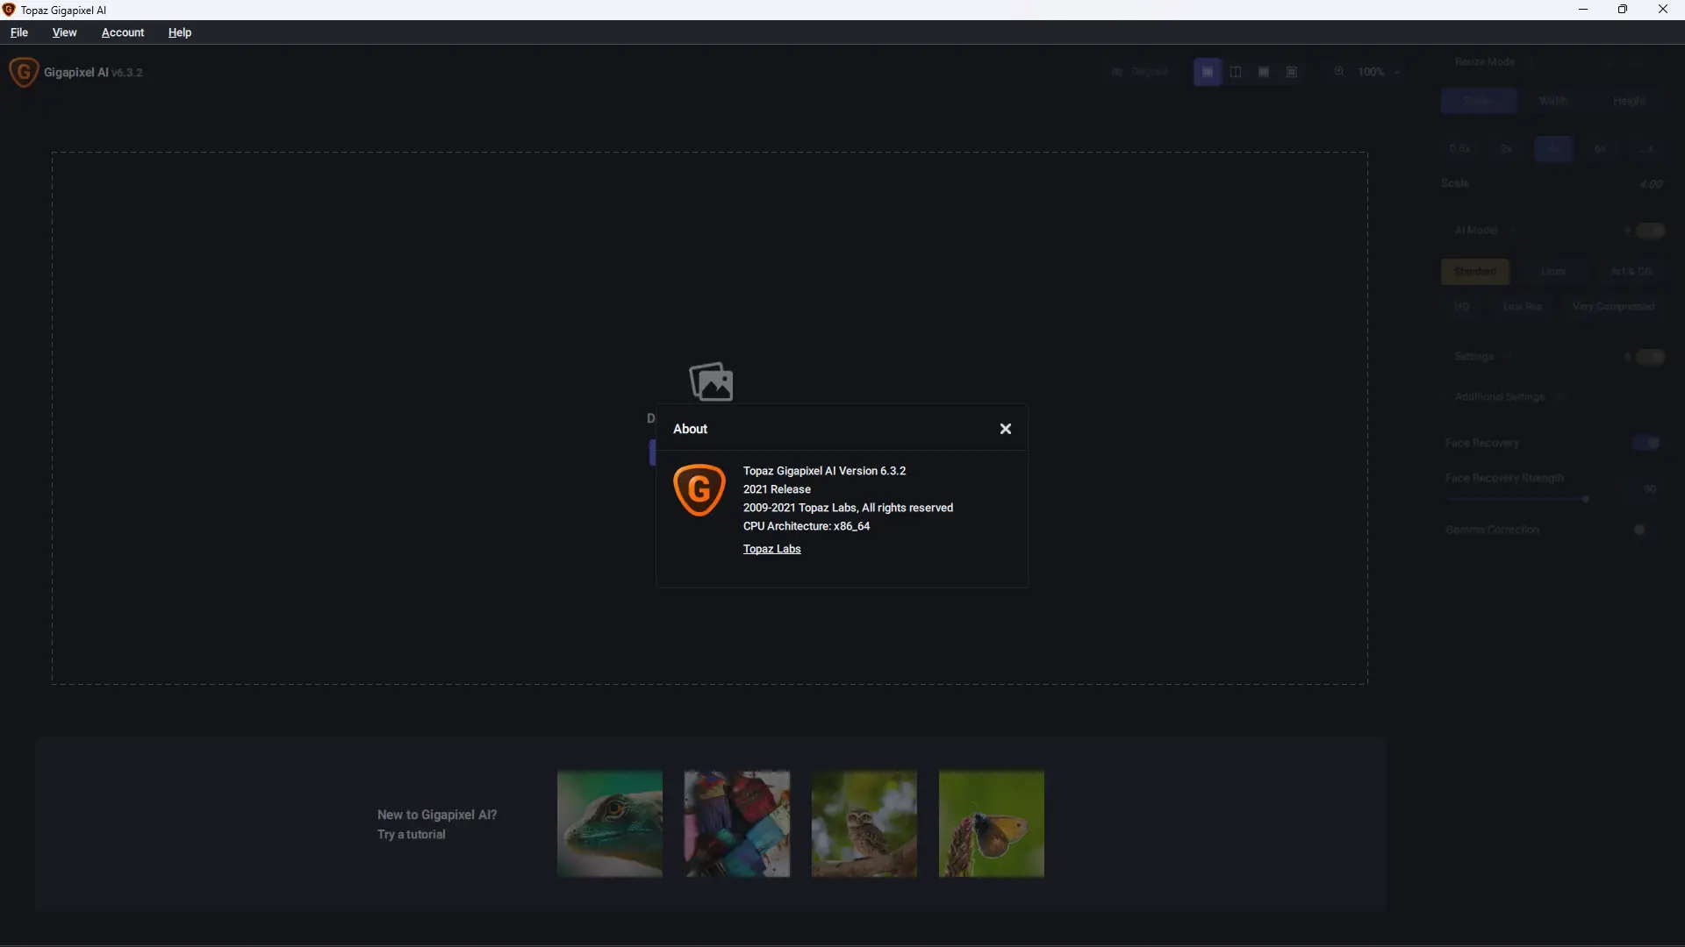
Task: Click the zoom magnifier icon
Action: pyautogui.click(x=1339, y=72)
